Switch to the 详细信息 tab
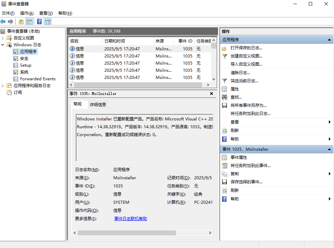The width and height of the screenshot is (334, 248). coord(98,104)
